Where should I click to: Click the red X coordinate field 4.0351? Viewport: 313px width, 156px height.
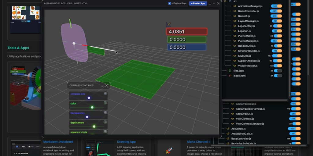pyautogui.click(x=187, y=32)
